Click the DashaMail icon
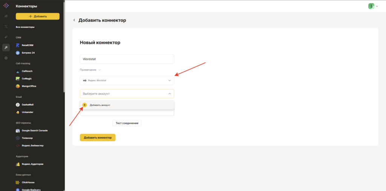 18,105
